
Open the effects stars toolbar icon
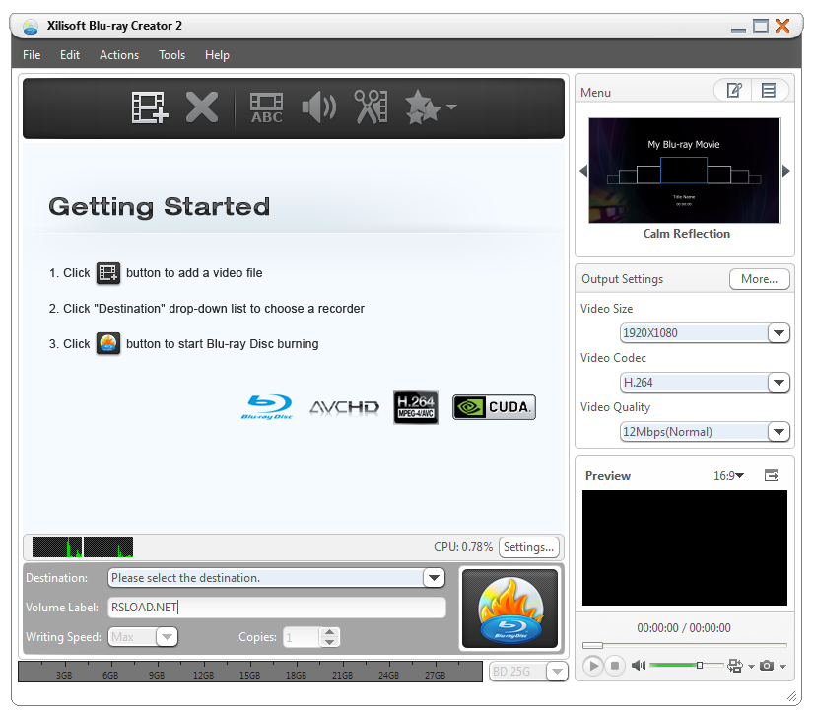[x=423, y=107]
